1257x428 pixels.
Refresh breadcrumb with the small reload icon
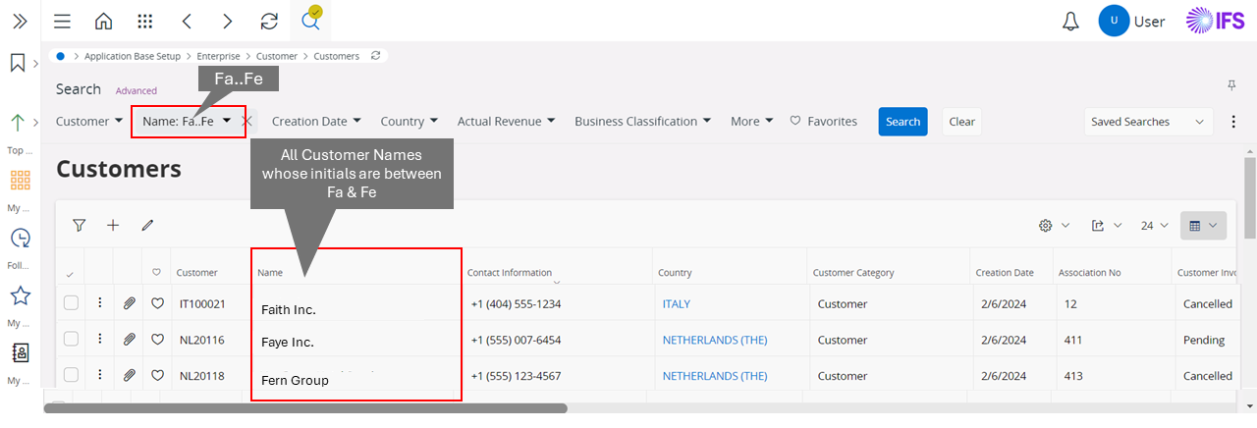(375, 56)
